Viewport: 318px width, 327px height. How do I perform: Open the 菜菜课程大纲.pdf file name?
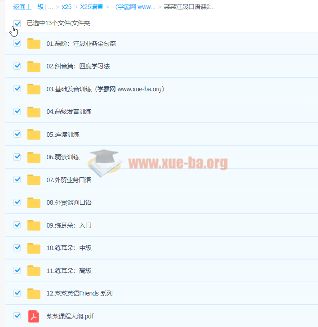[x=70, y=316]
